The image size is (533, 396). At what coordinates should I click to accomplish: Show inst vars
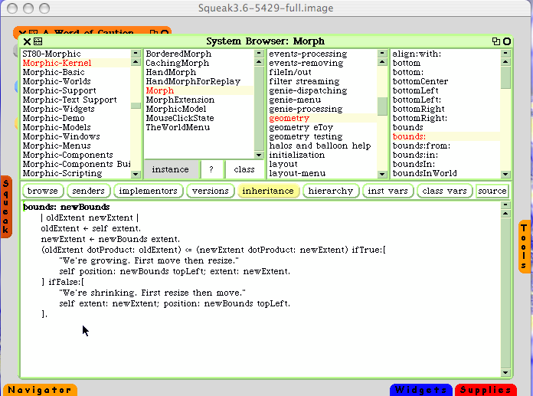pyautogui.click(x=387, y=191)
